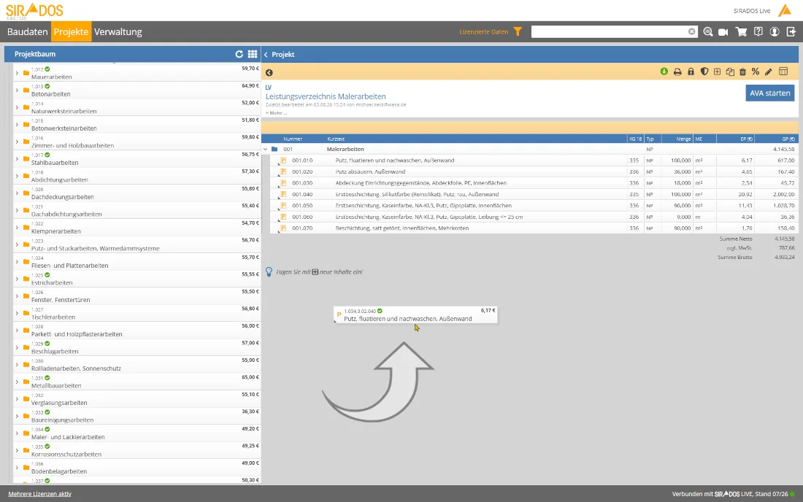
Task: Toggle the Lizenzierte Daten filter
Action: point(518,31)
